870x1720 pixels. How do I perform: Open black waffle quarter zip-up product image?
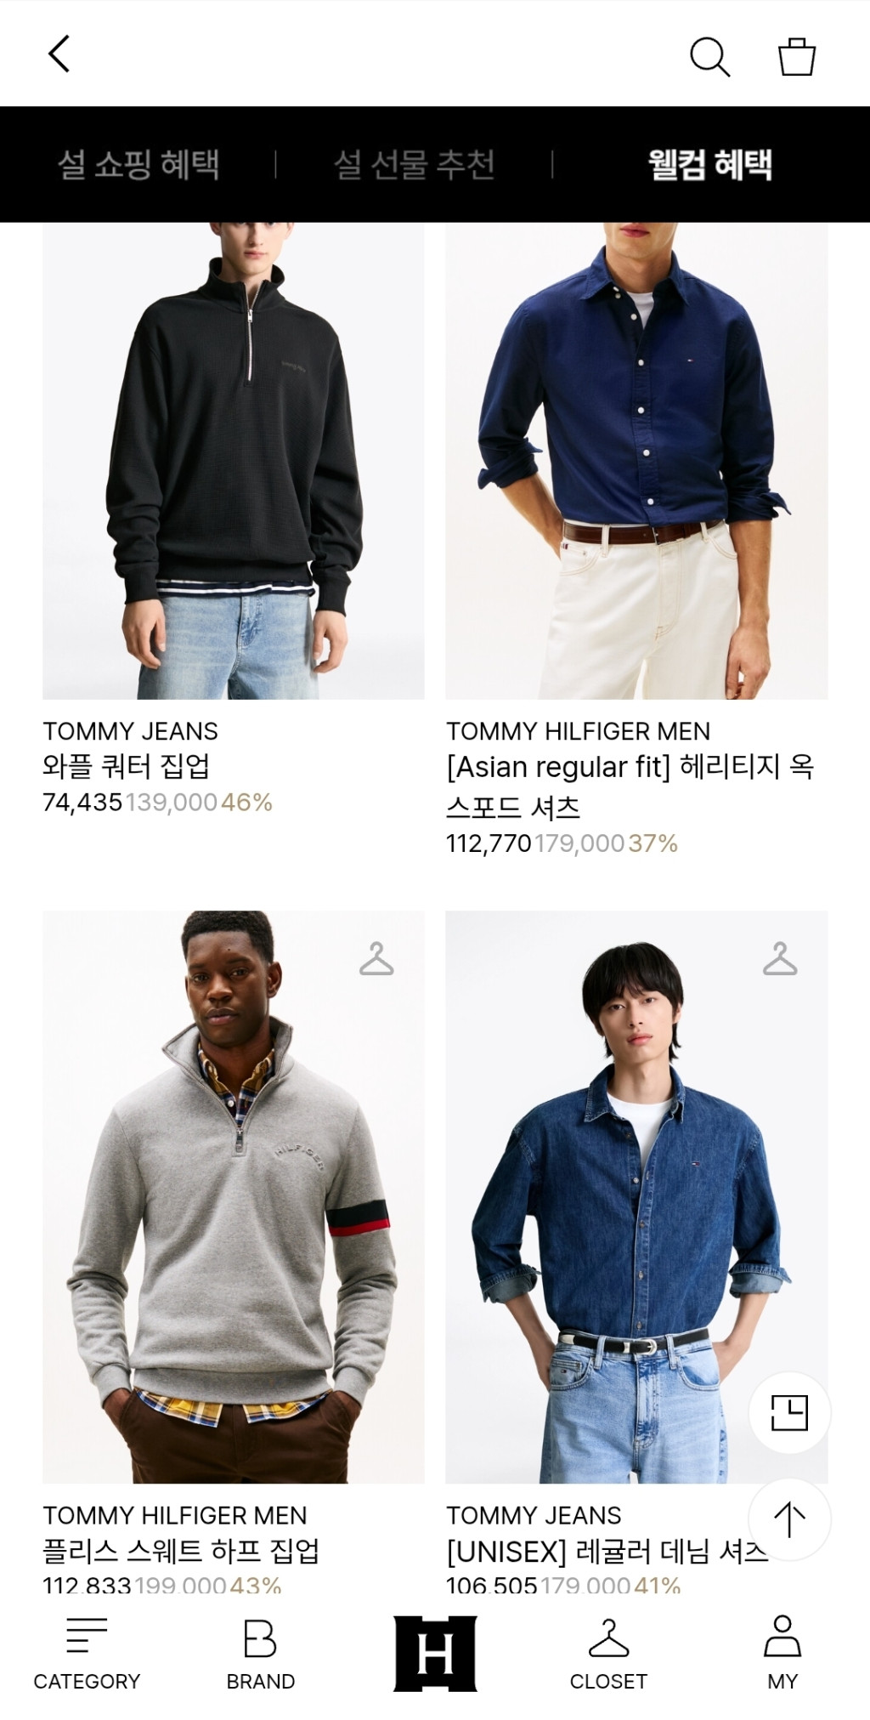[x=234, y=461]
